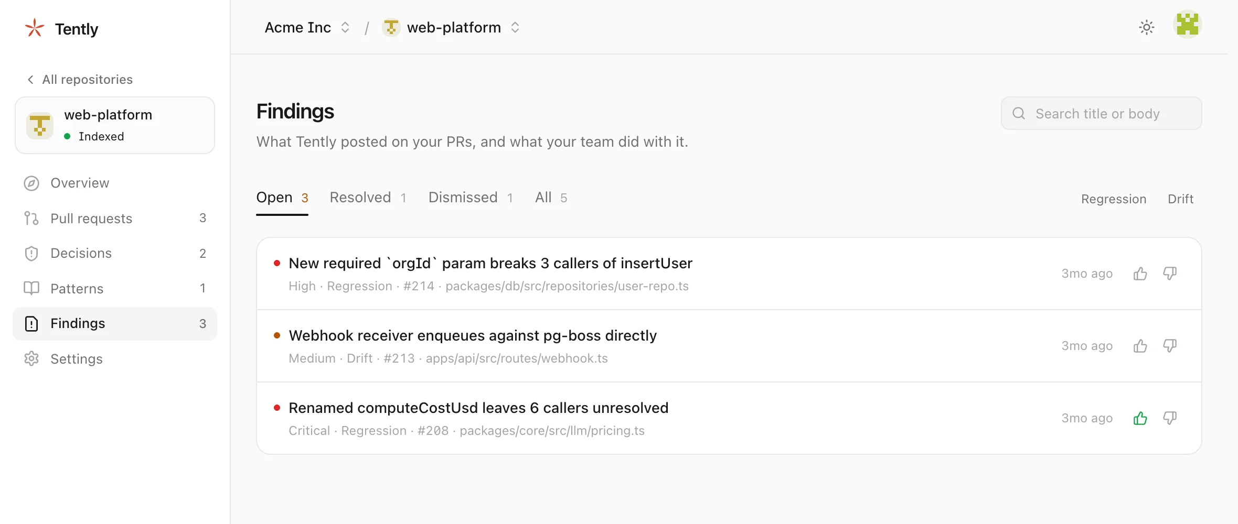Click the user-repo.ts metadata line
The height and width of the screenshot is (524, 1238).
488,286
